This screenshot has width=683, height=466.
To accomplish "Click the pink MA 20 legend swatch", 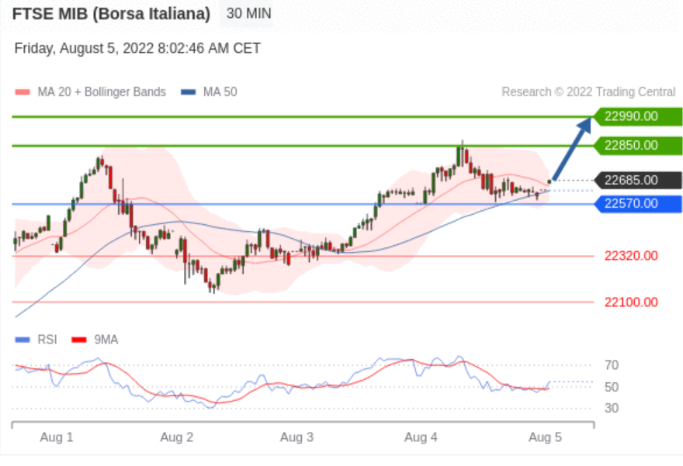I will tap(23, 92).
